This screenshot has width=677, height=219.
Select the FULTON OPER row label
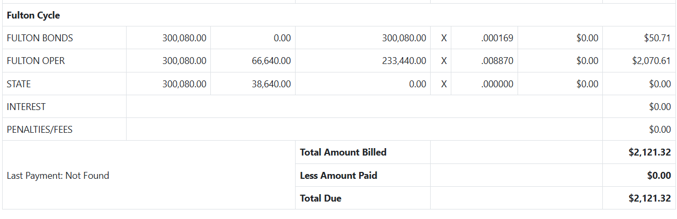35,61
